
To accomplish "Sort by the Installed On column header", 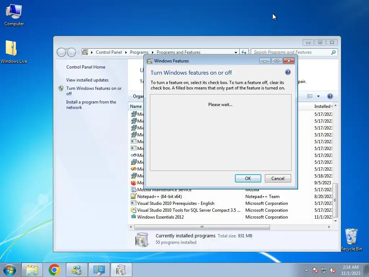I will click(x=323, y=106).
